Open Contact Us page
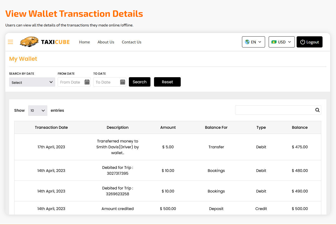Viewport: 336px width, 225px height. pyautogui.click(x=131, y=42)
